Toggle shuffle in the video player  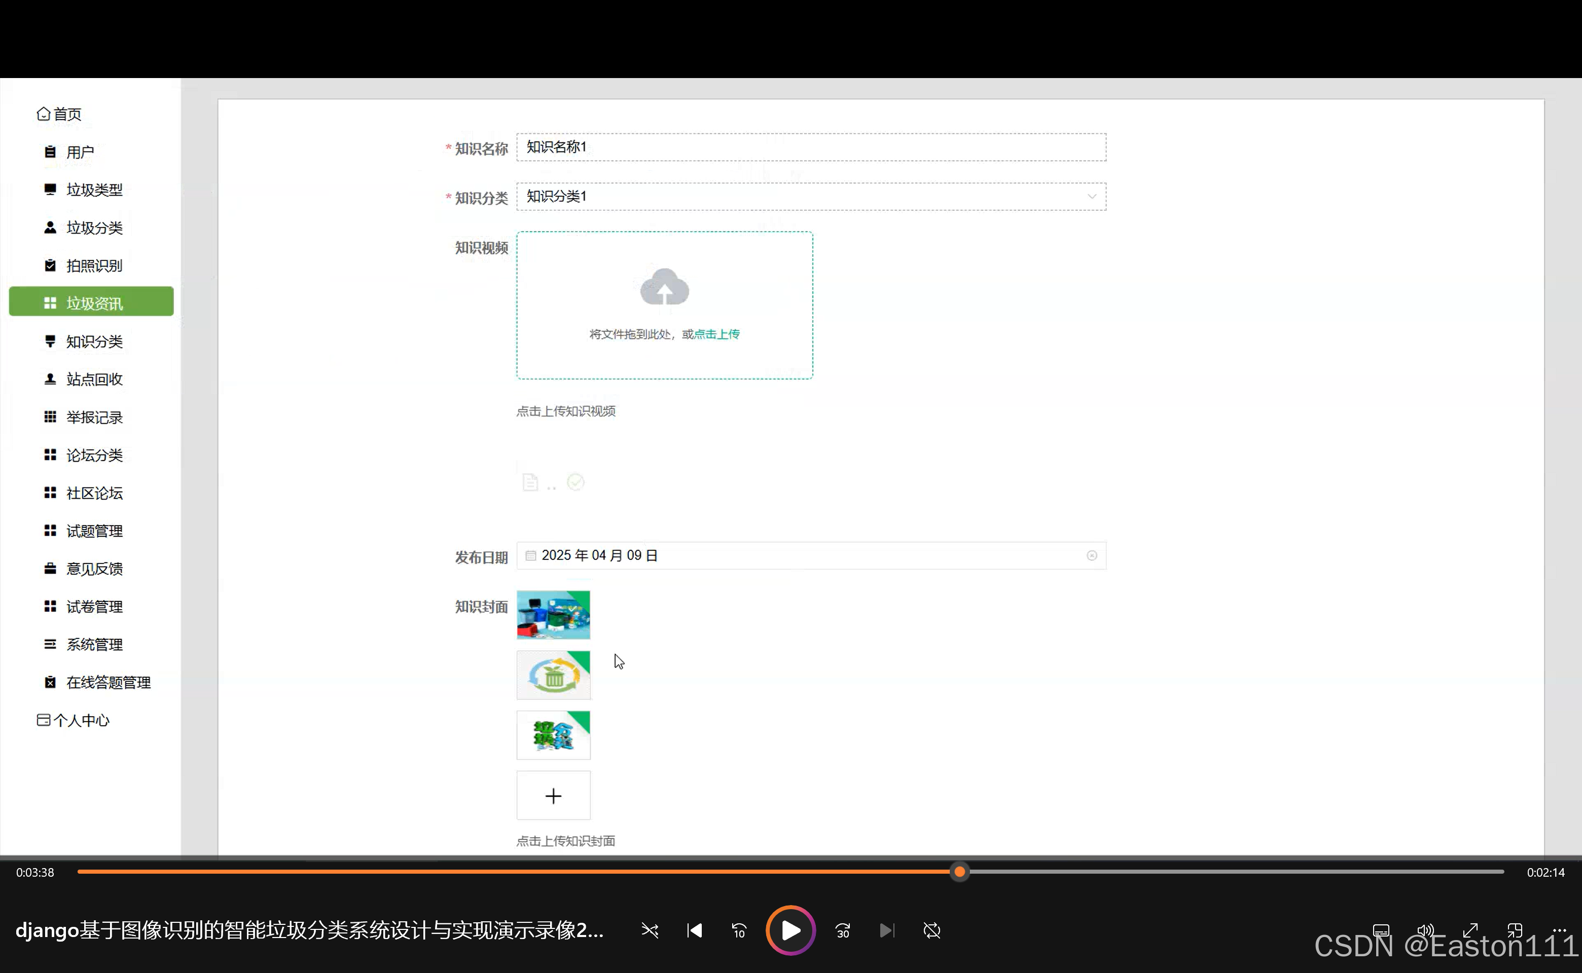[x=650, y=930]
